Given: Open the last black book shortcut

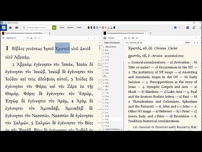Looking at the screenshot, I should click(114, 27).
